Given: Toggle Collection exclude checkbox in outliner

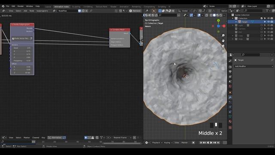Looking at the screenshot, I should pos(262,19).
